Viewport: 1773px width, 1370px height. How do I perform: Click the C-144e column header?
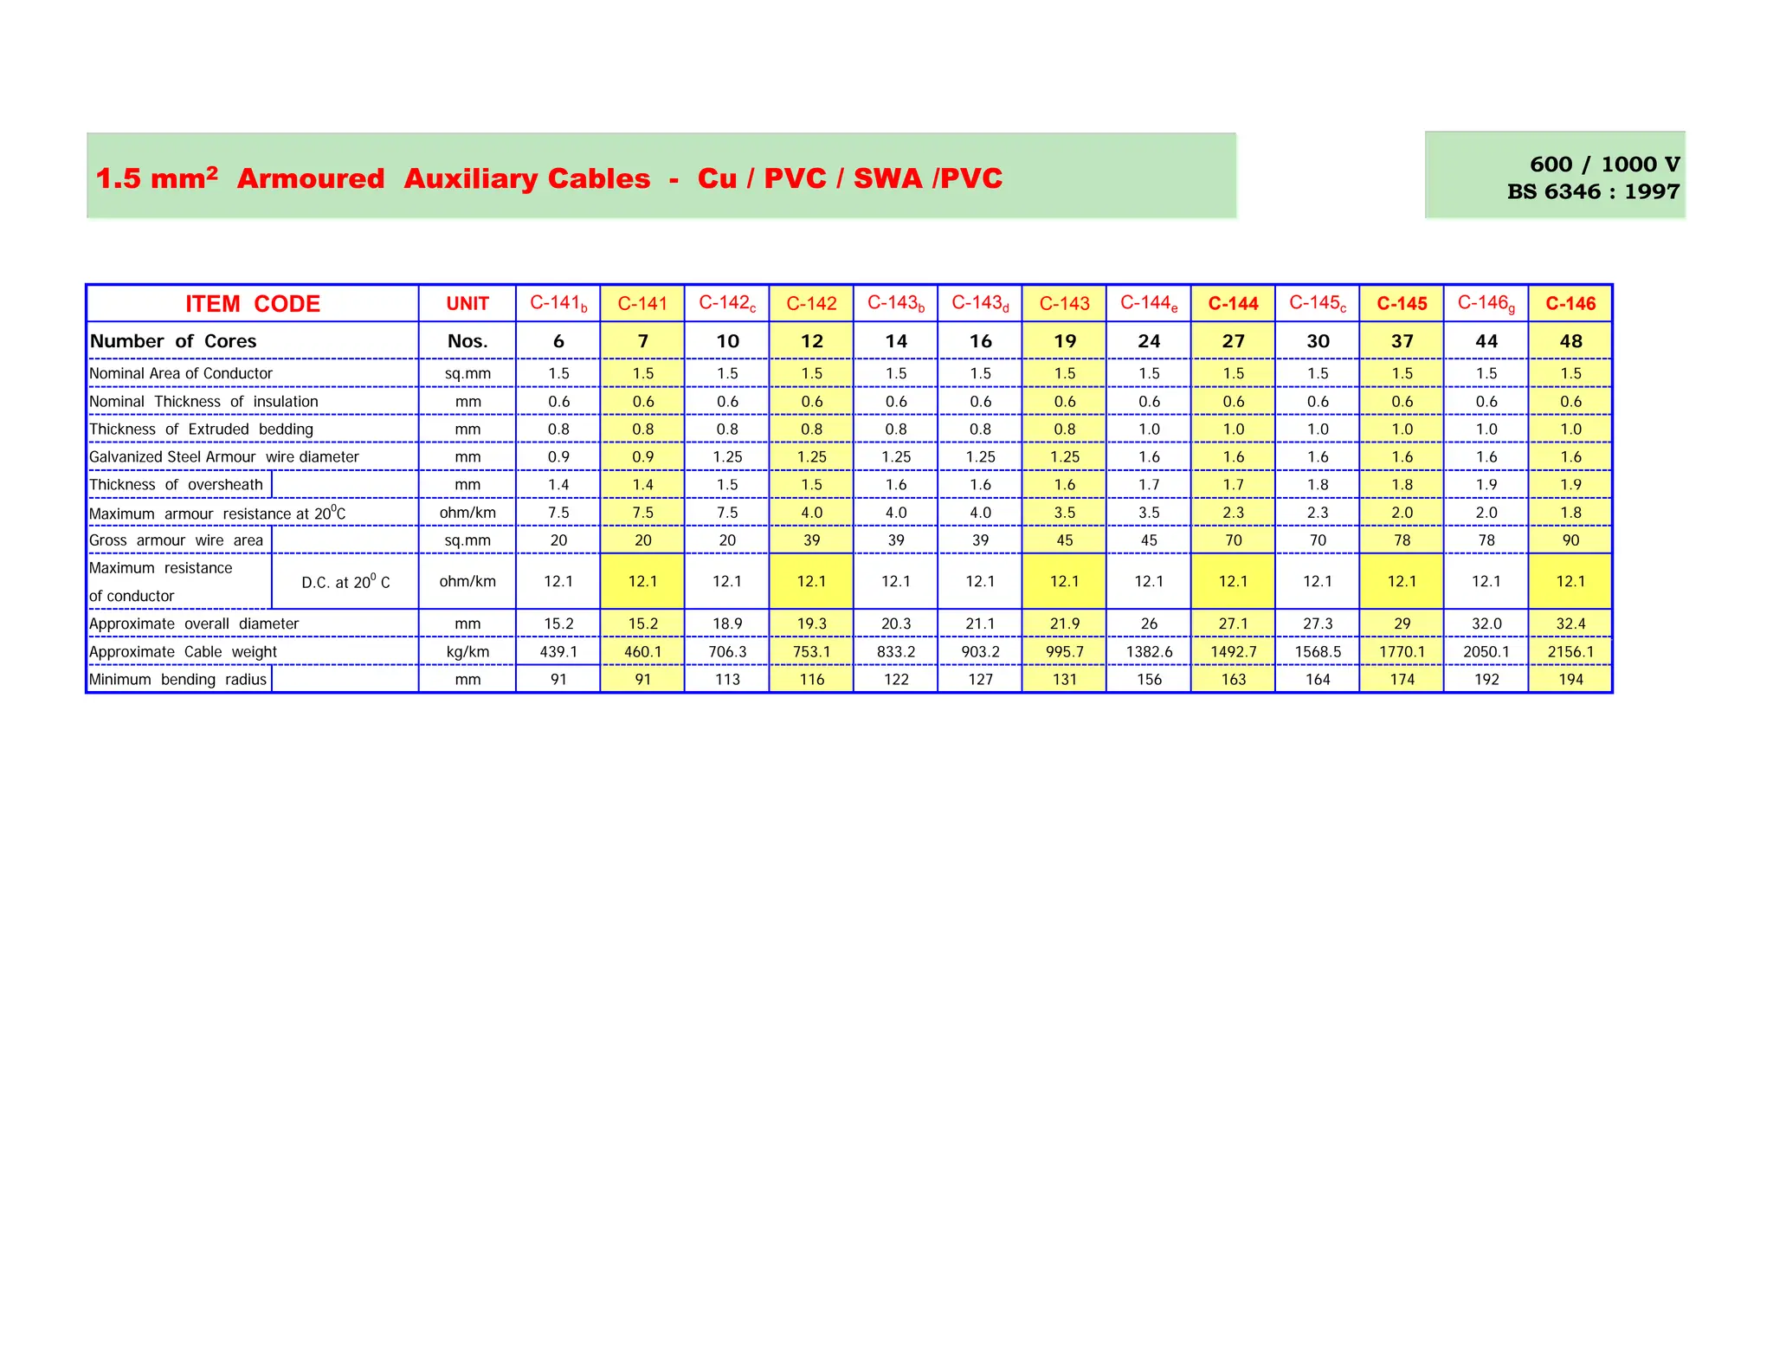point(1149,304)
